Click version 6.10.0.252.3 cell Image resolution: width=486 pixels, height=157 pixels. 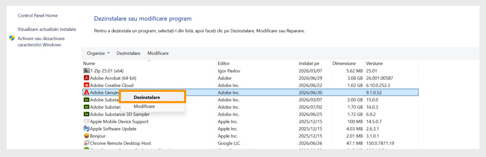click(x=378, y=85)
